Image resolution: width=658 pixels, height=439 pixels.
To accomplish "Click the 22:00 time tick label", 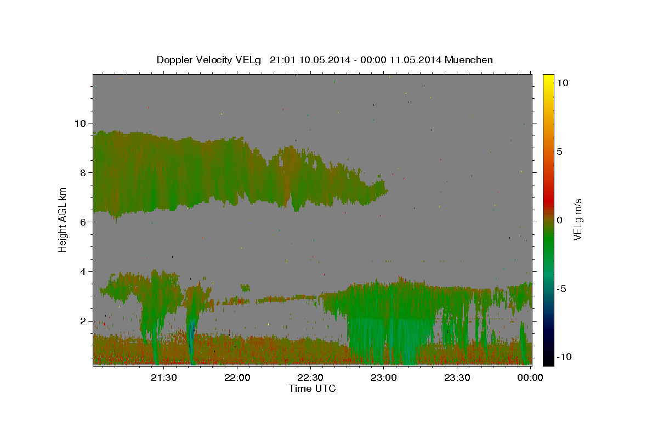I will click(x=237, y=378).
